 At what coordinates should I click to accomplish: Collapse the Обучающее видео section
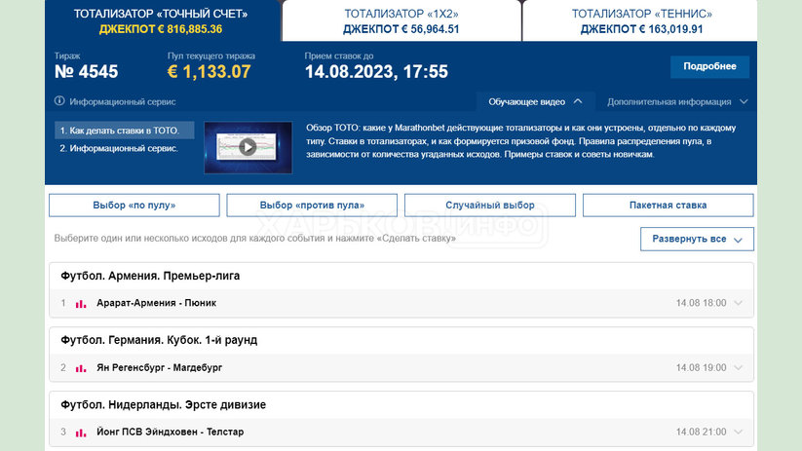535,101
